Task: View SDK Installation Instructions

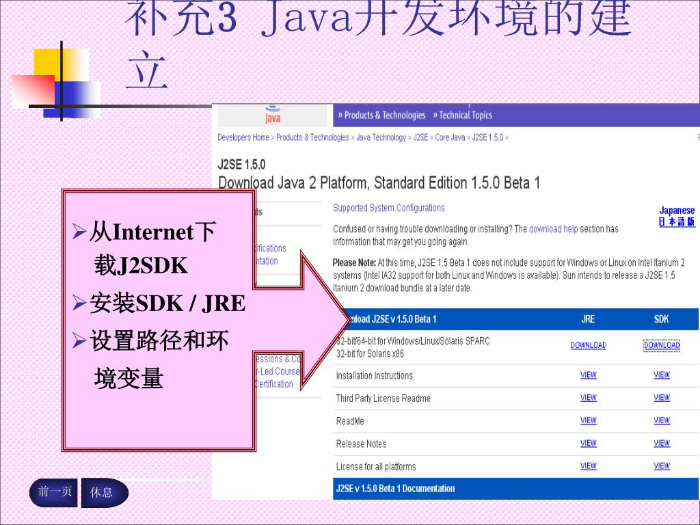Action: click(x=662, y=375)
